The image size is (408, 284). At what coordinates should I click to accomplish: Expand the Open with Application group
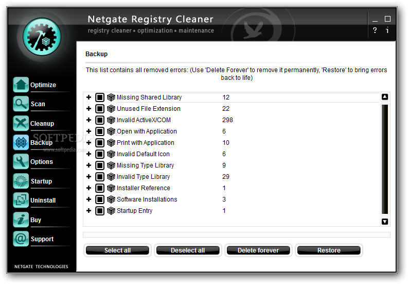(x=88, y=131)
